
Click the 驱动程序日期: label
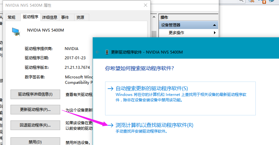point(37,58)
